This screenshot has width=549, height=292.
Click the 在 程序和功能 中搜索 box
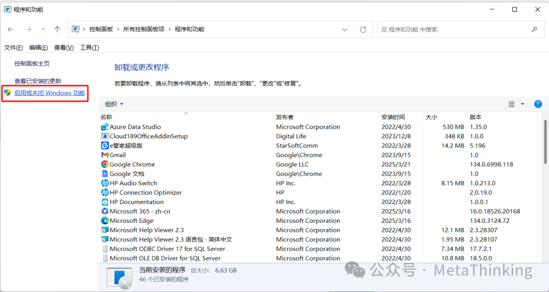pyautogui.click(x=461, y=30)
